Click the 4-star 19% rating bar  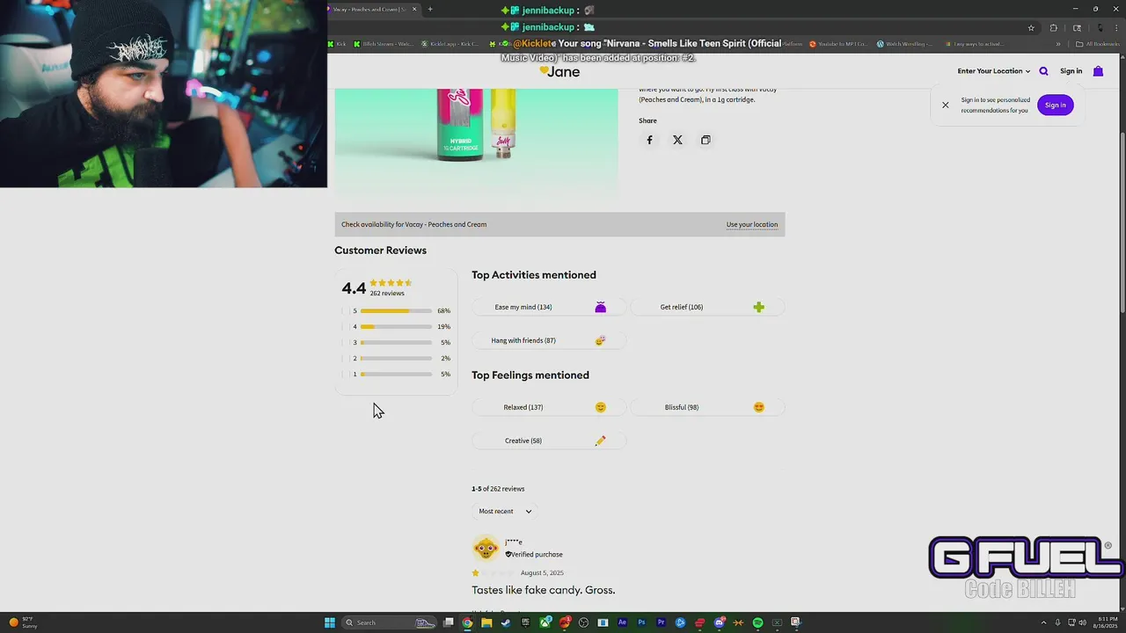396,327
